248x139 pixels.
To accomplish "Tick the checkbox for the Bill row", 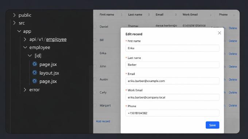I will (x=95, y=40).
